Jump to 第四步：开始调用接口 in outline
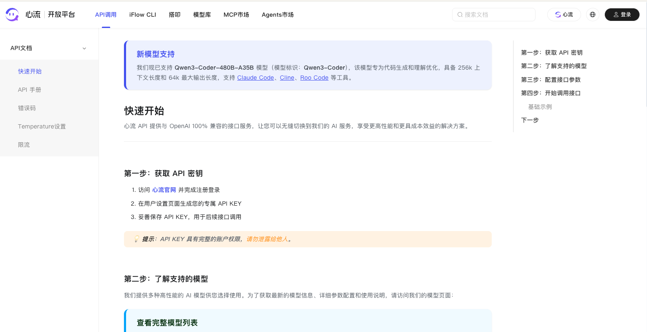The height and width of the screenshot is (332, 647). click(551, 93)
